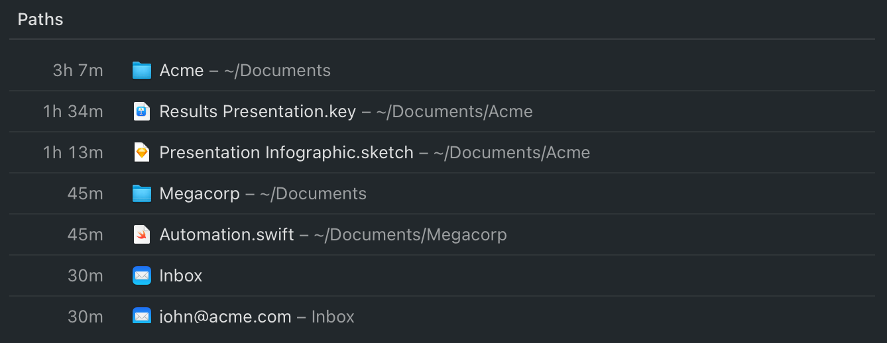887x343 pixels.
Task: Click the Sketch file icon for Presentation Infographic
Action: coord(142,152)
